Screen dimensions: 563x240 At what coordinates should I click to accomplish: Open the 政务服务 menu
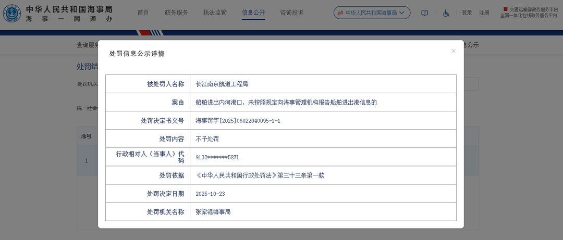[x=176, y=12]
